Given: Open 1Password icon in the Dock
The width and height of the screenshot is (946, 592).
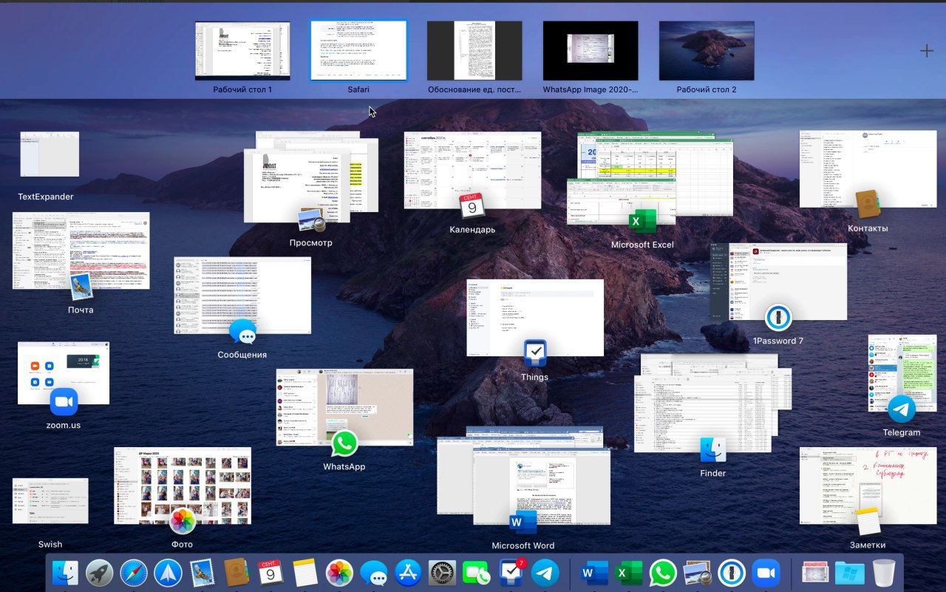Looking at the screenshot, I should point(731,573).
